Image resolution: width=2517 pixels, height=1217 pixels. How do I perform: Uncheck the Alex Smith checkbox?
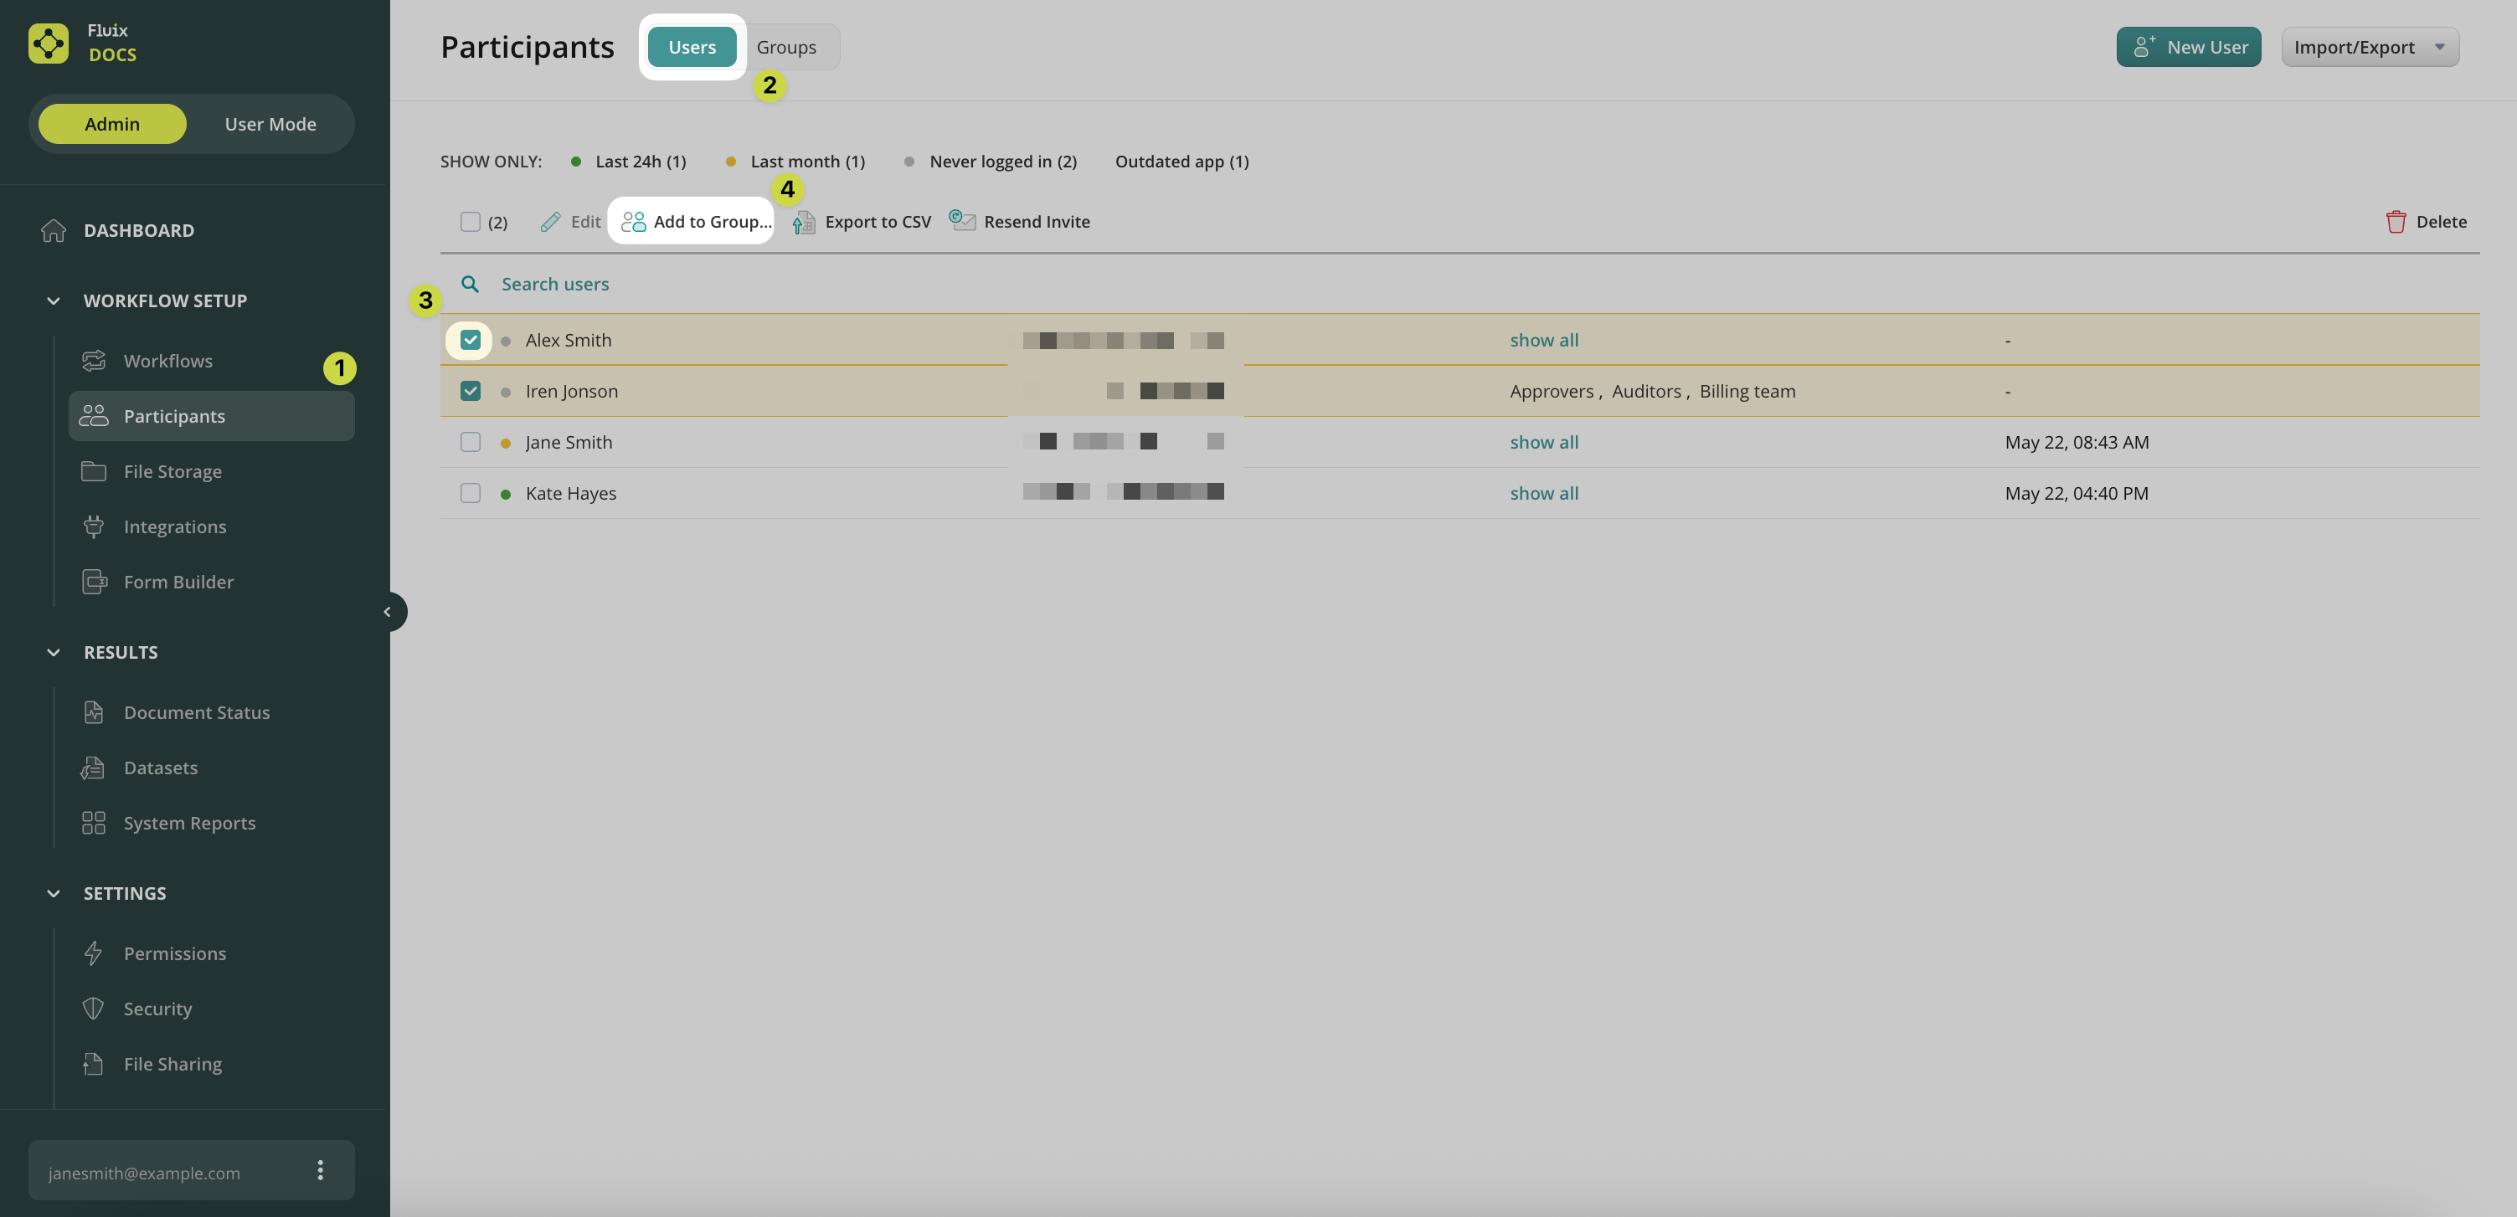click(x=470, y=340)
